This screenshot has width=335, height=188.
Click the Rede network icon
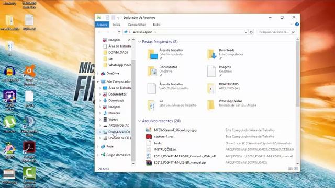(x=103, y=146)
